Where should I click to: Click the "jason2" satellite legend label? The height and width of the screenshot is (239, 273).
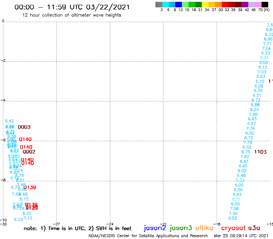(155, 228)
